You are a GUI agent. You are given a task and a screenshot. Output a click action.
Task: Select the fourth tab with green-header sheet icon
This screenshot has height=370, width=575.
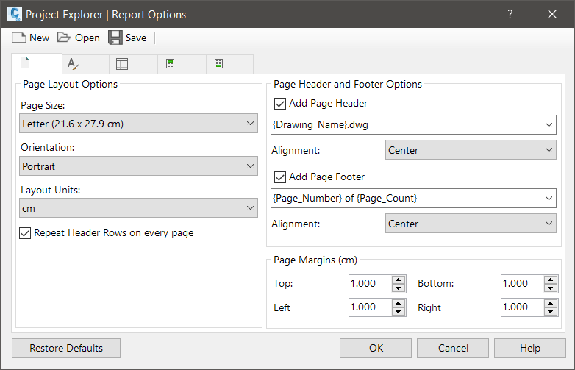(170, 64)
